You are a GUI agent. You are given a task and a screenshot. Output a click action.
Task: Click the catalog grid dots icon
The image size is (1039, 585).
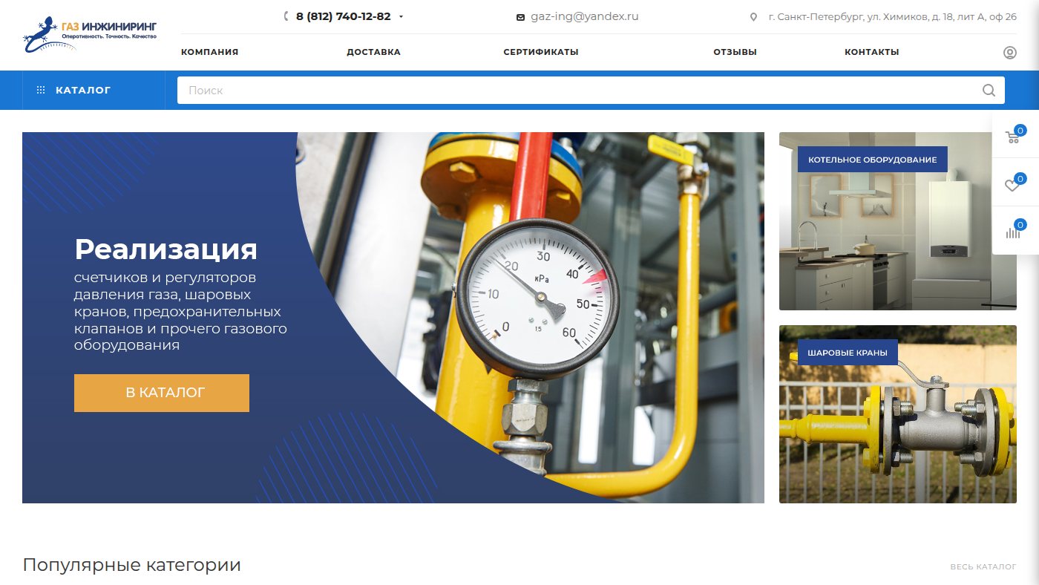(41, 90)
